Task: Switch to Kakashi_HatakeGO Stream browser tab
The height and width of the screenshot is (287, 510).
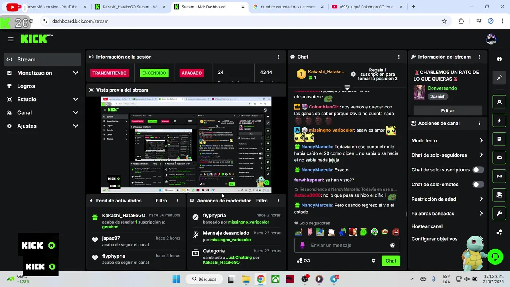Action: [130, 7]
